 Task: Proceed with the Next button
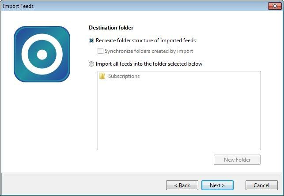(217, 185)
